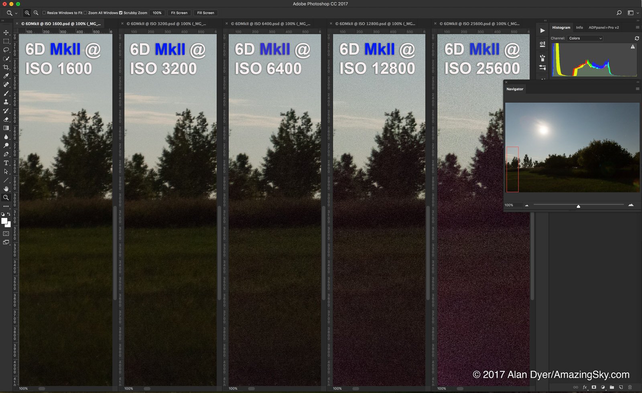Image resolution: width=642 pixels, height=393 pixels.
Task: Open the histogram Channel Colors dropdown
Action: pyautogui.click(x=585, y=38)
